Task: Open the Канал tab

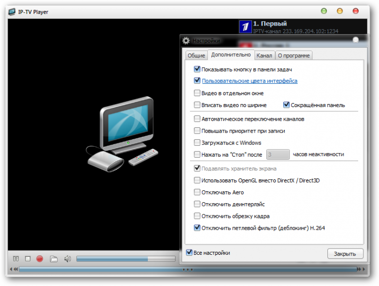Action: click(x=264, y=55)
